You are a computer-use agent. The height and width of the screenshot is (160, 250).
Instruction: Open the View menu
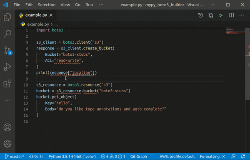(x=65, y=5)
